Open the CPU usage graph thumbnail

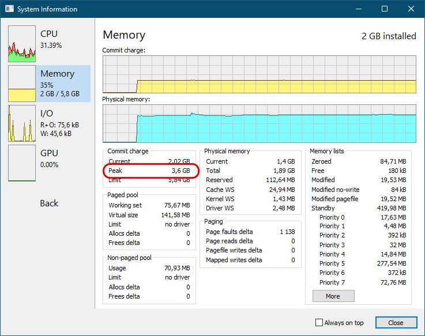(x=22, y=44)
